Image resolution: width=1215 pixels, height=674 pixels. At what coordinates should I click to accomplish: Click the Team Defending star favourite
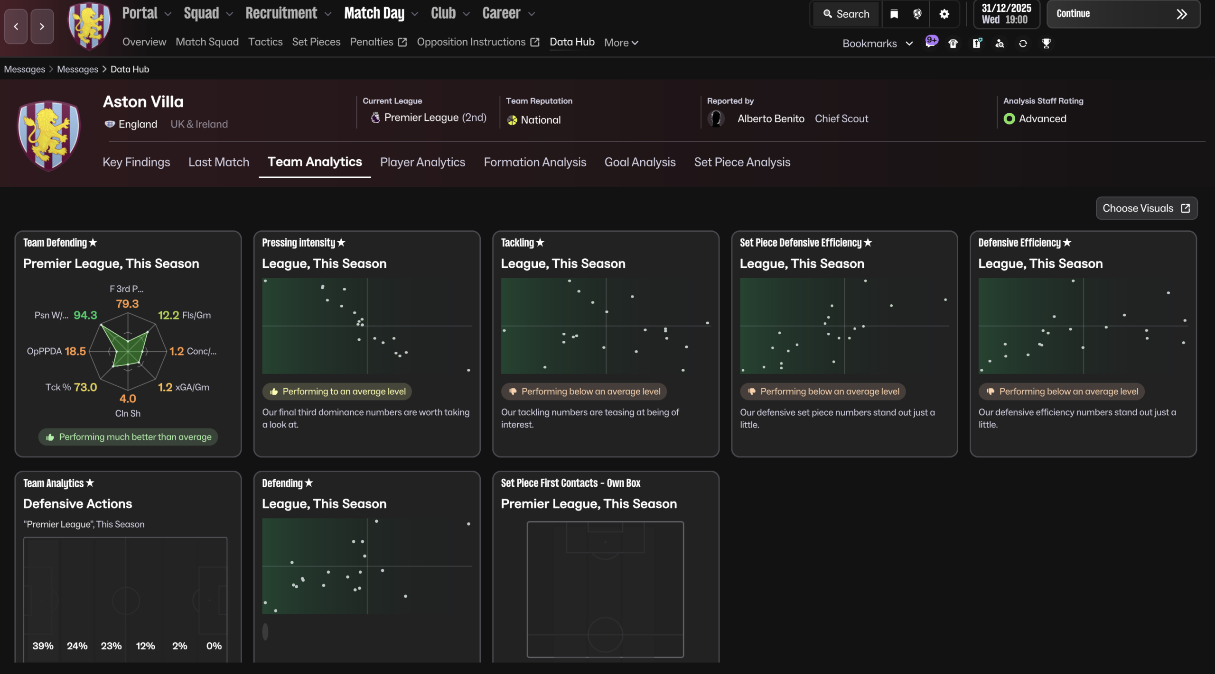coord(93,243)
